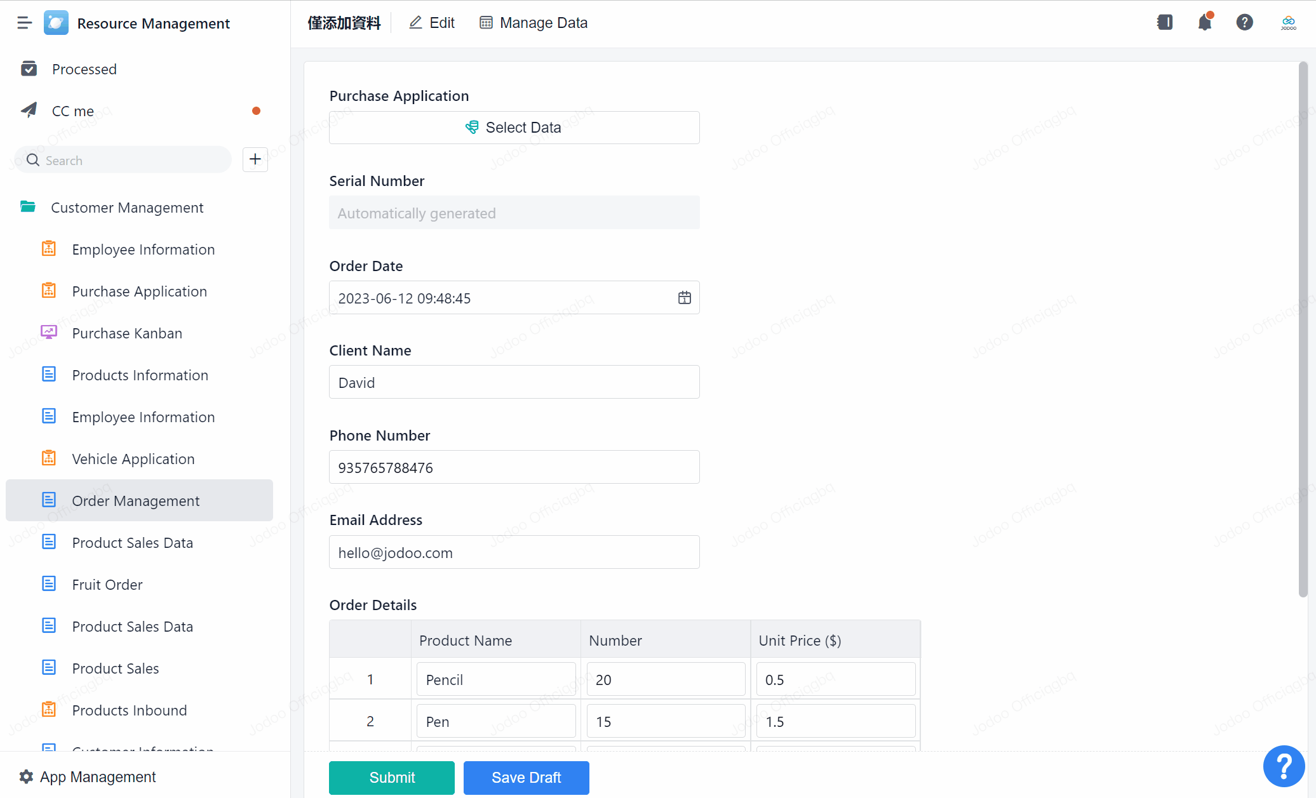Image resolution: width=1316 pixels, height=798 pixels.
Task: Submit the order form
Action: 392,778
